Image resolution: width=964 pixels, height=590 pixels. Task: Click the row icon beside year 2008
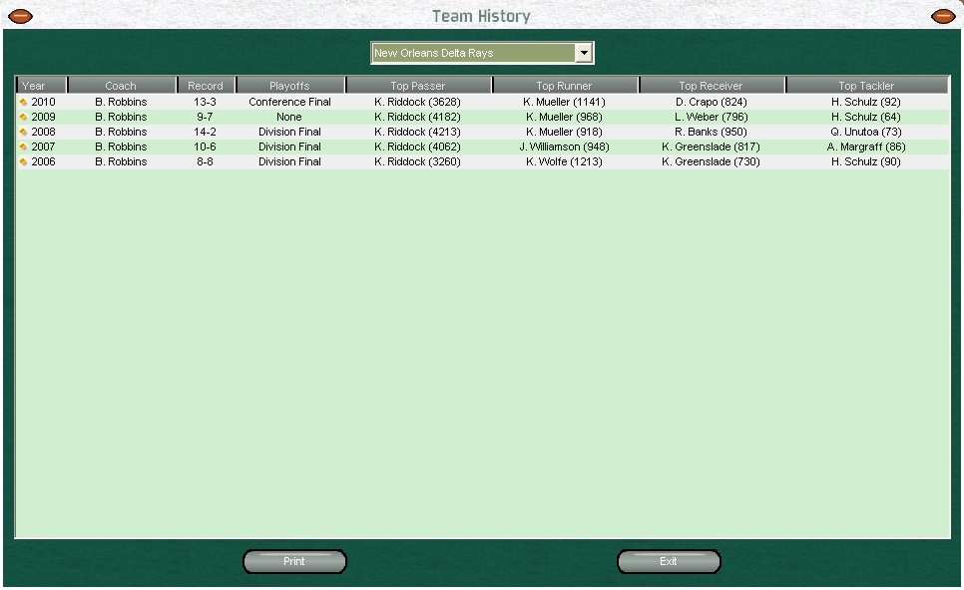[x=23, y=132]
